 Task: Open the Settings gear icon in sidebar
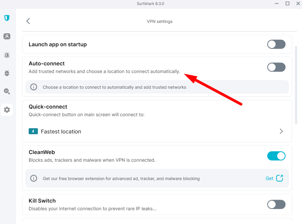click(x=7, y=110)
